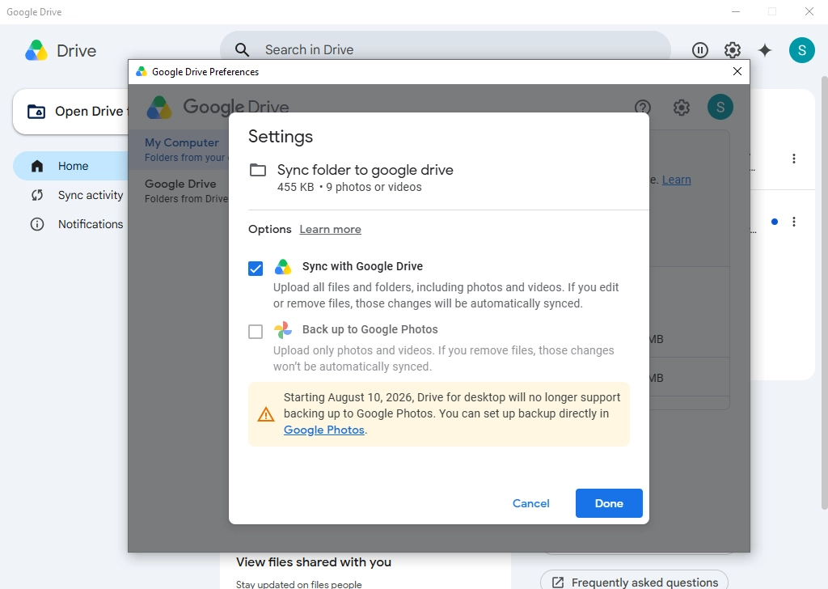Click the 'Sync folder to google drive' title

coord(365,170)
